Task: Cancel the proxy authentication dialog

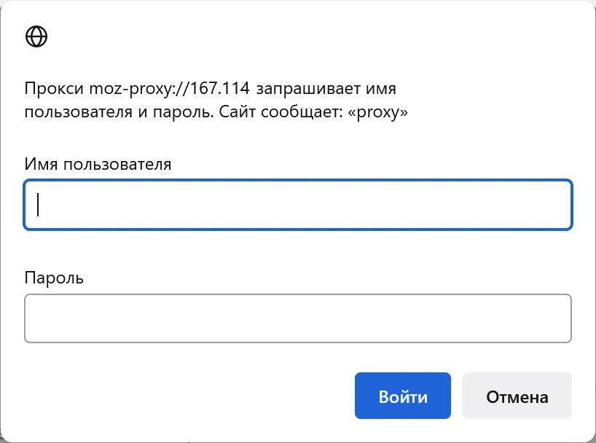Action: tap(517, 396)
